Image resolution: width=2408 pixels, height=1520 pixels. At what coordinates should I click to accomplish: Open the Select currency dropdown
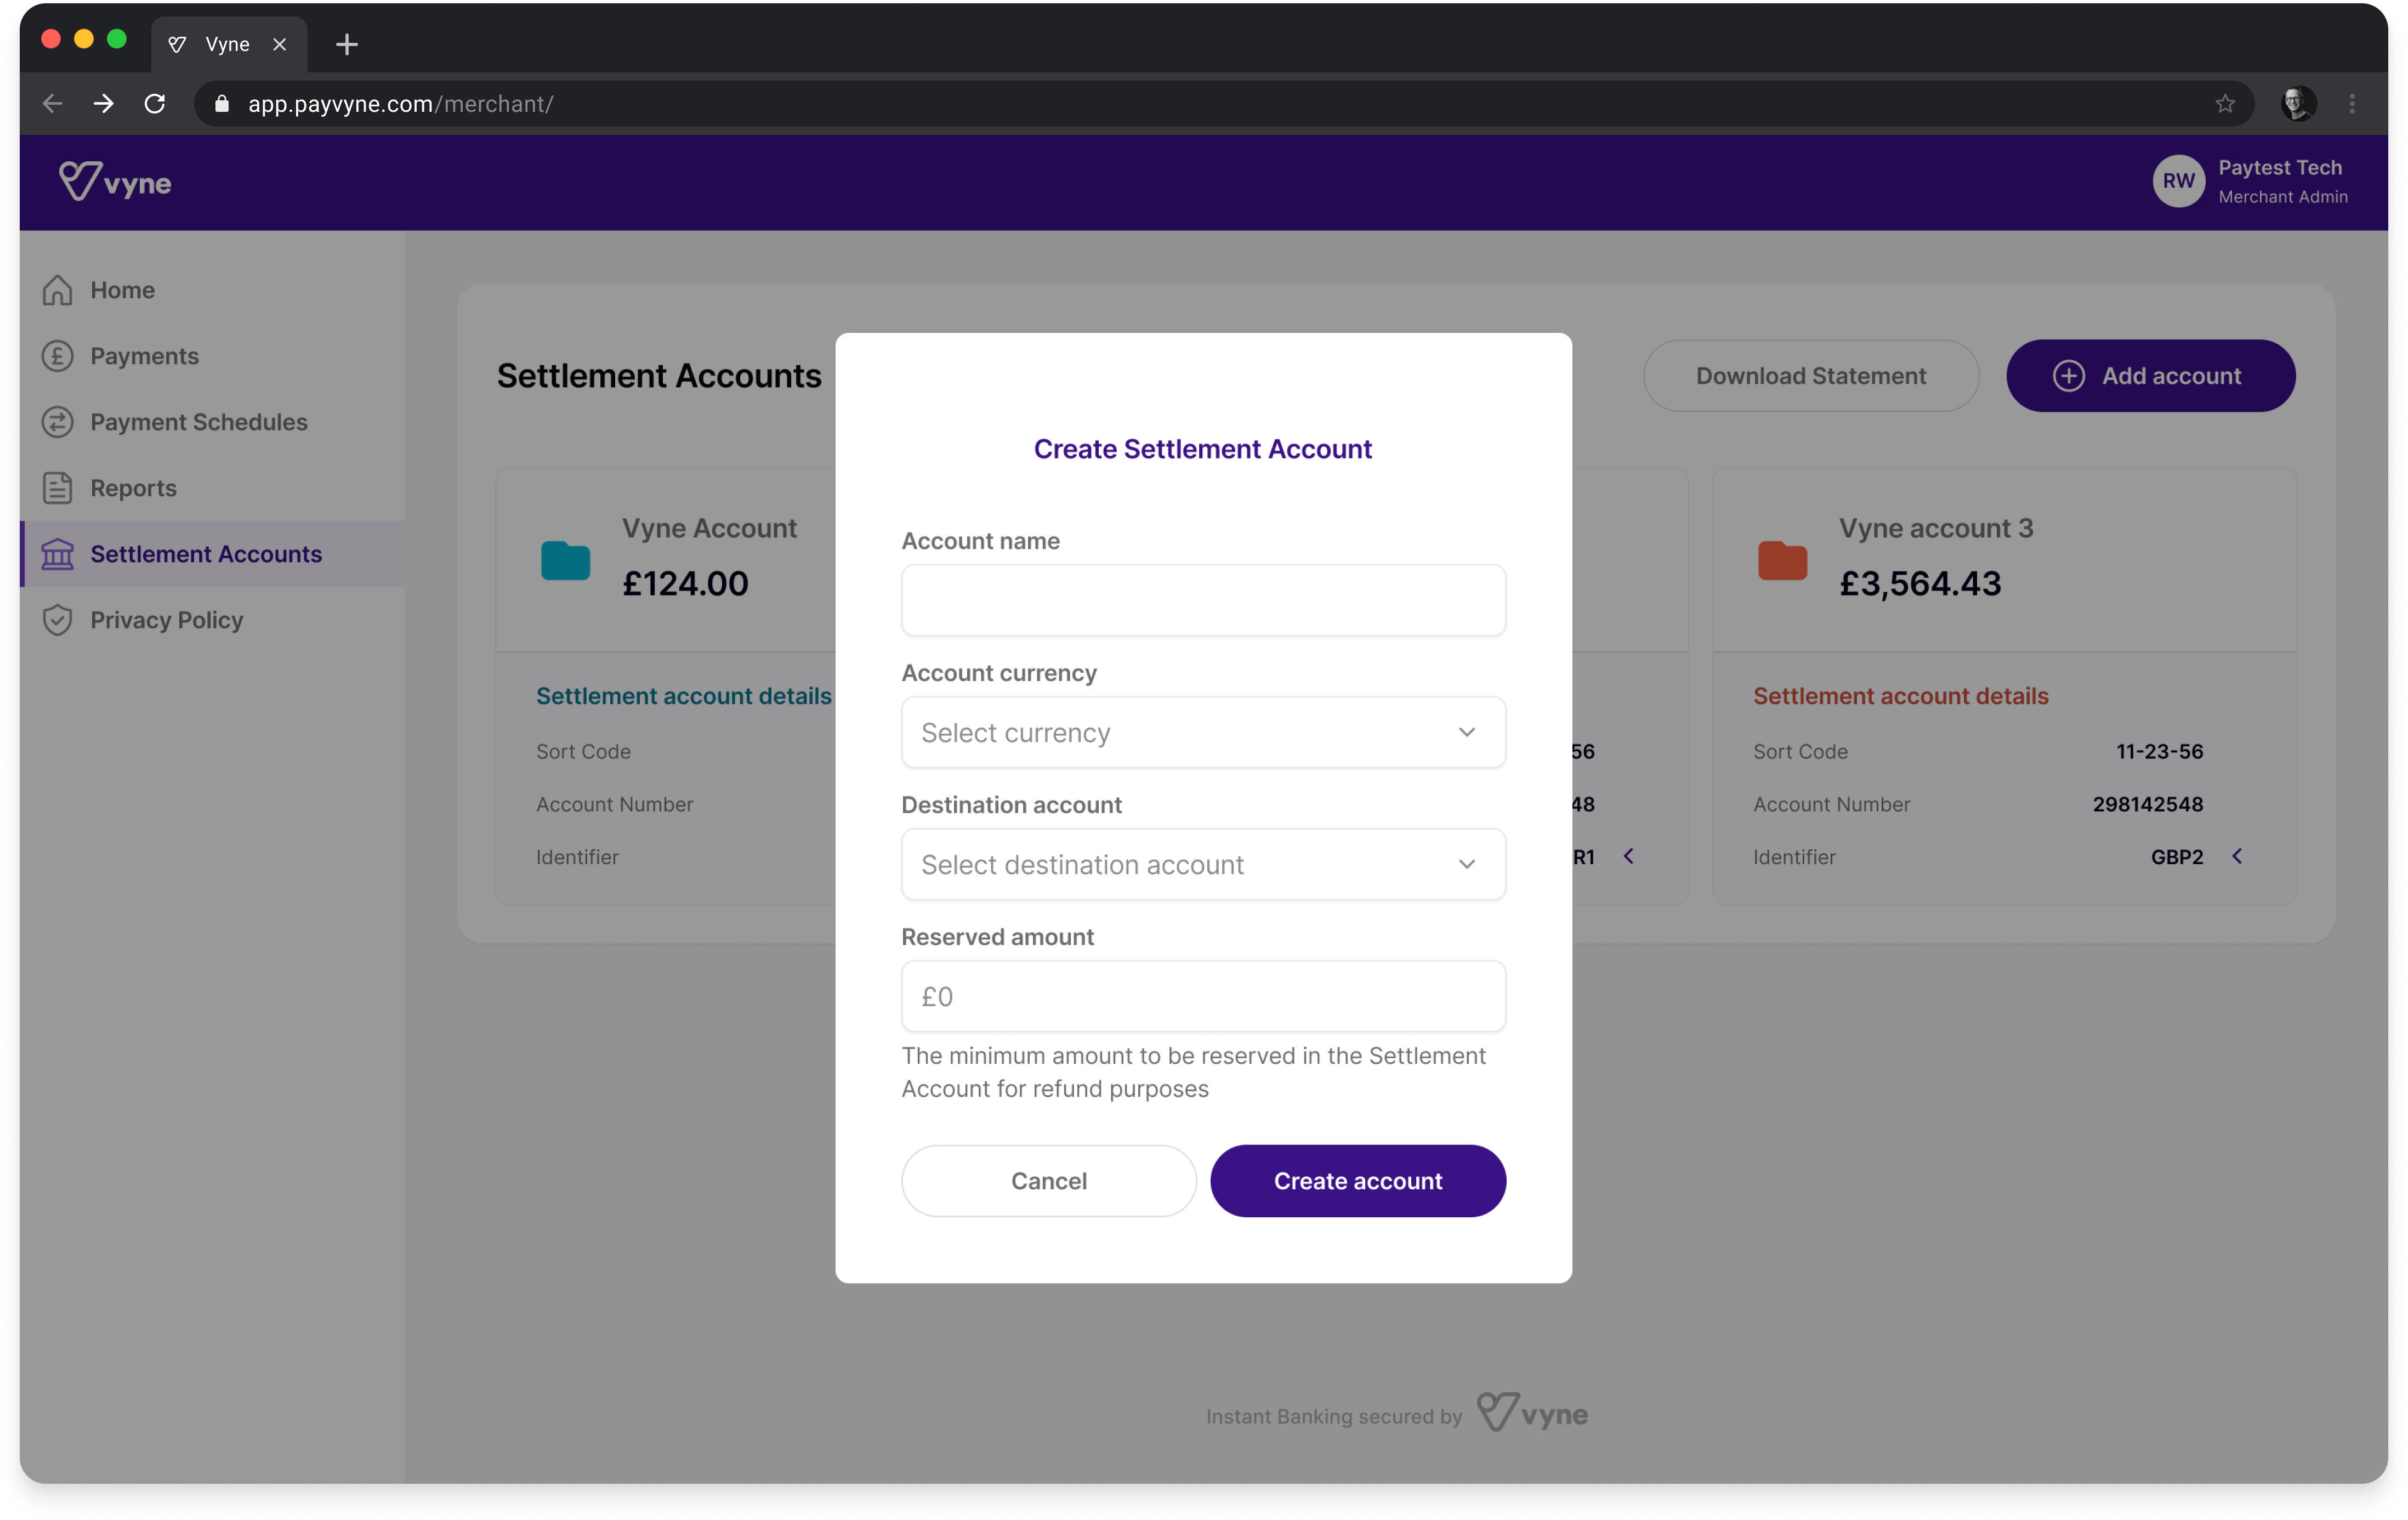[1203, 733]
